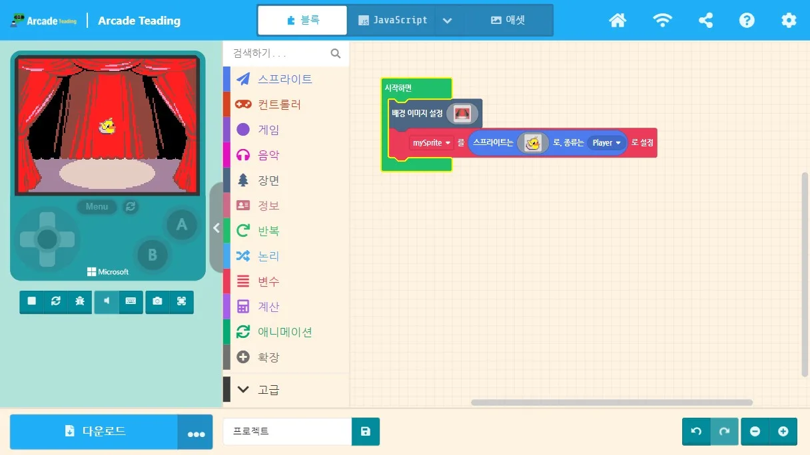Restart the simulator using the refresh icon
This screenshot has height=455, width=810.
56,301
